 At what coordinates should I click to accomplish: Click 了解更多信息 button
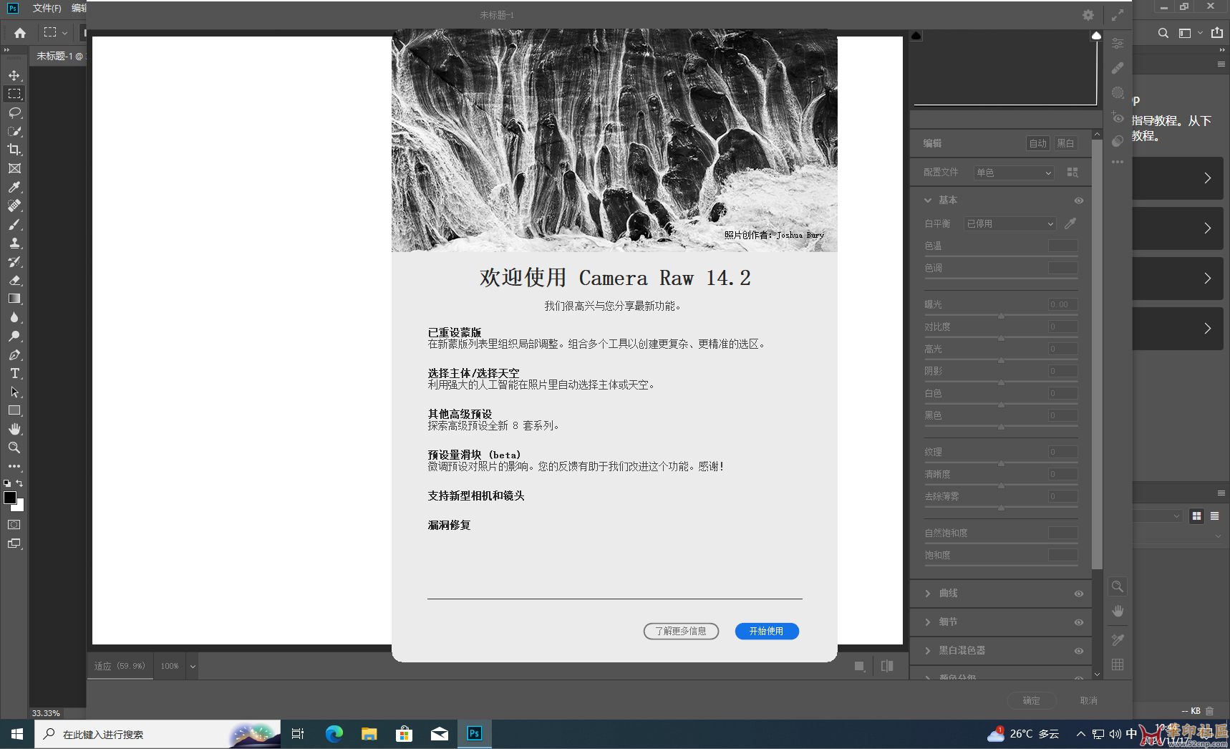coord(681,631)
